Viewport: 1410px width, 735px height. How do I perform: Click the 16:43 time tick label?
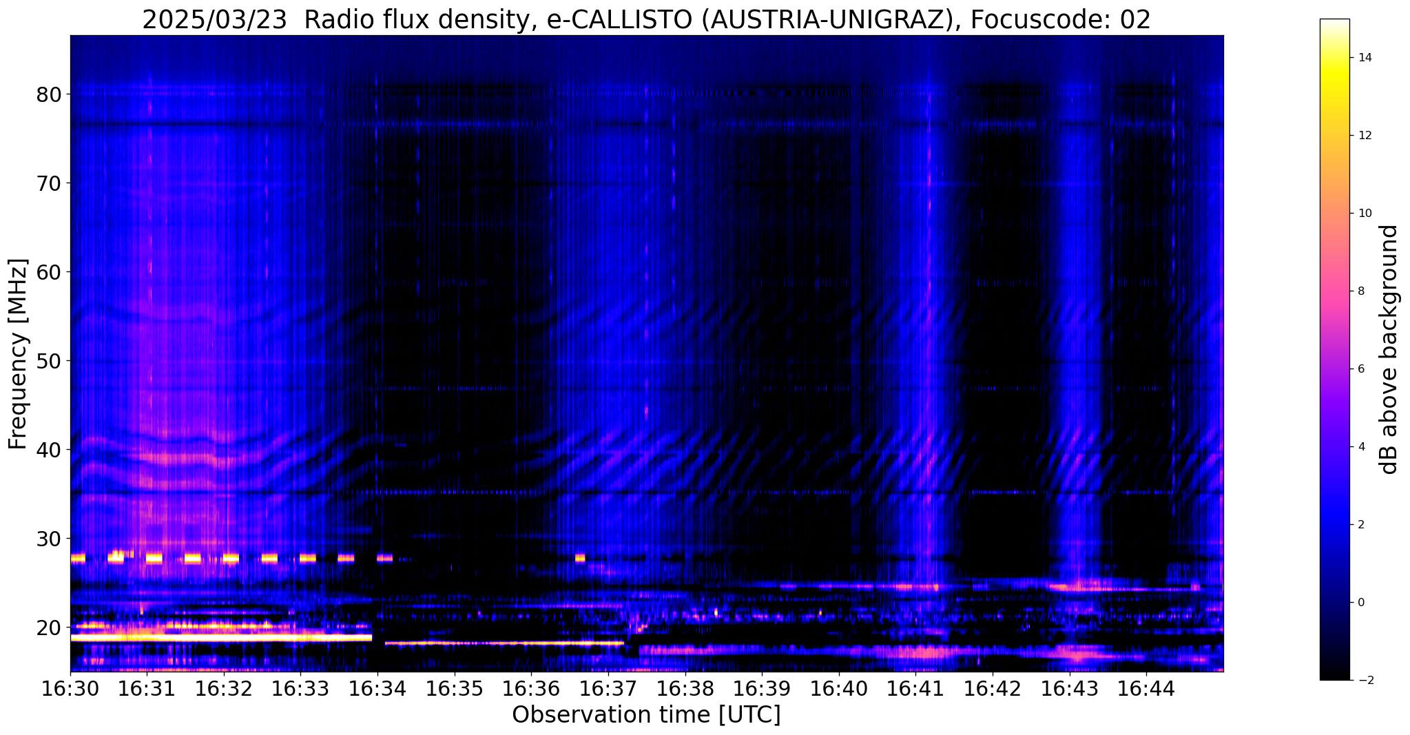(1070, 689)
